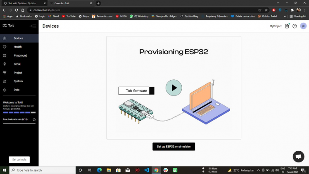The width and height of the screenshot is (309, 174).
Task: Open the MyProject selector
Action: (275, 26)
